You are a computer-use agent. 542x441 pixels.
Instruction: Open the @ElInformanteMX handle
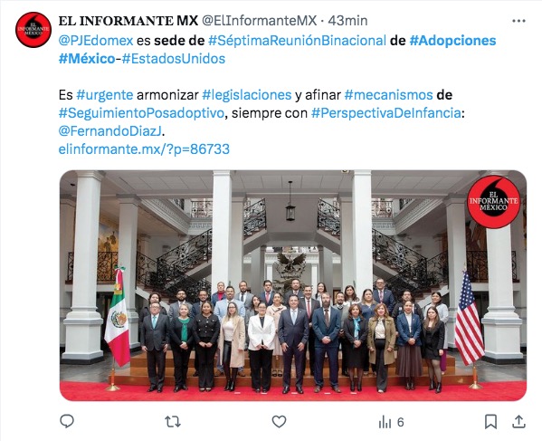(259, 21)
